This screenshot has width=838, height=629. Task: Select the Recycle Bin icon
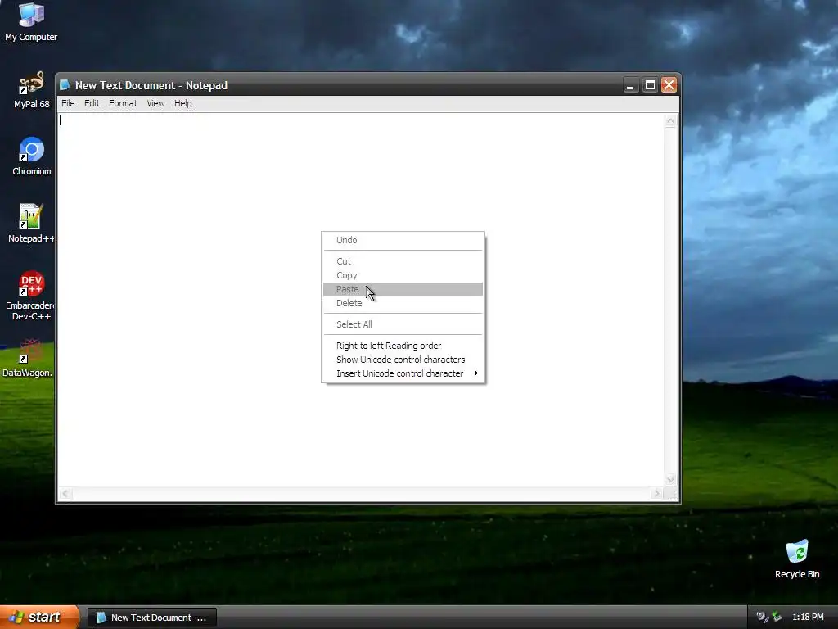click(x=797, y=559)
